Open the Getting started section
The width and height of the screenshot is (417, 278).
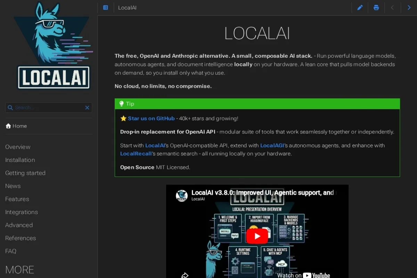25,173
